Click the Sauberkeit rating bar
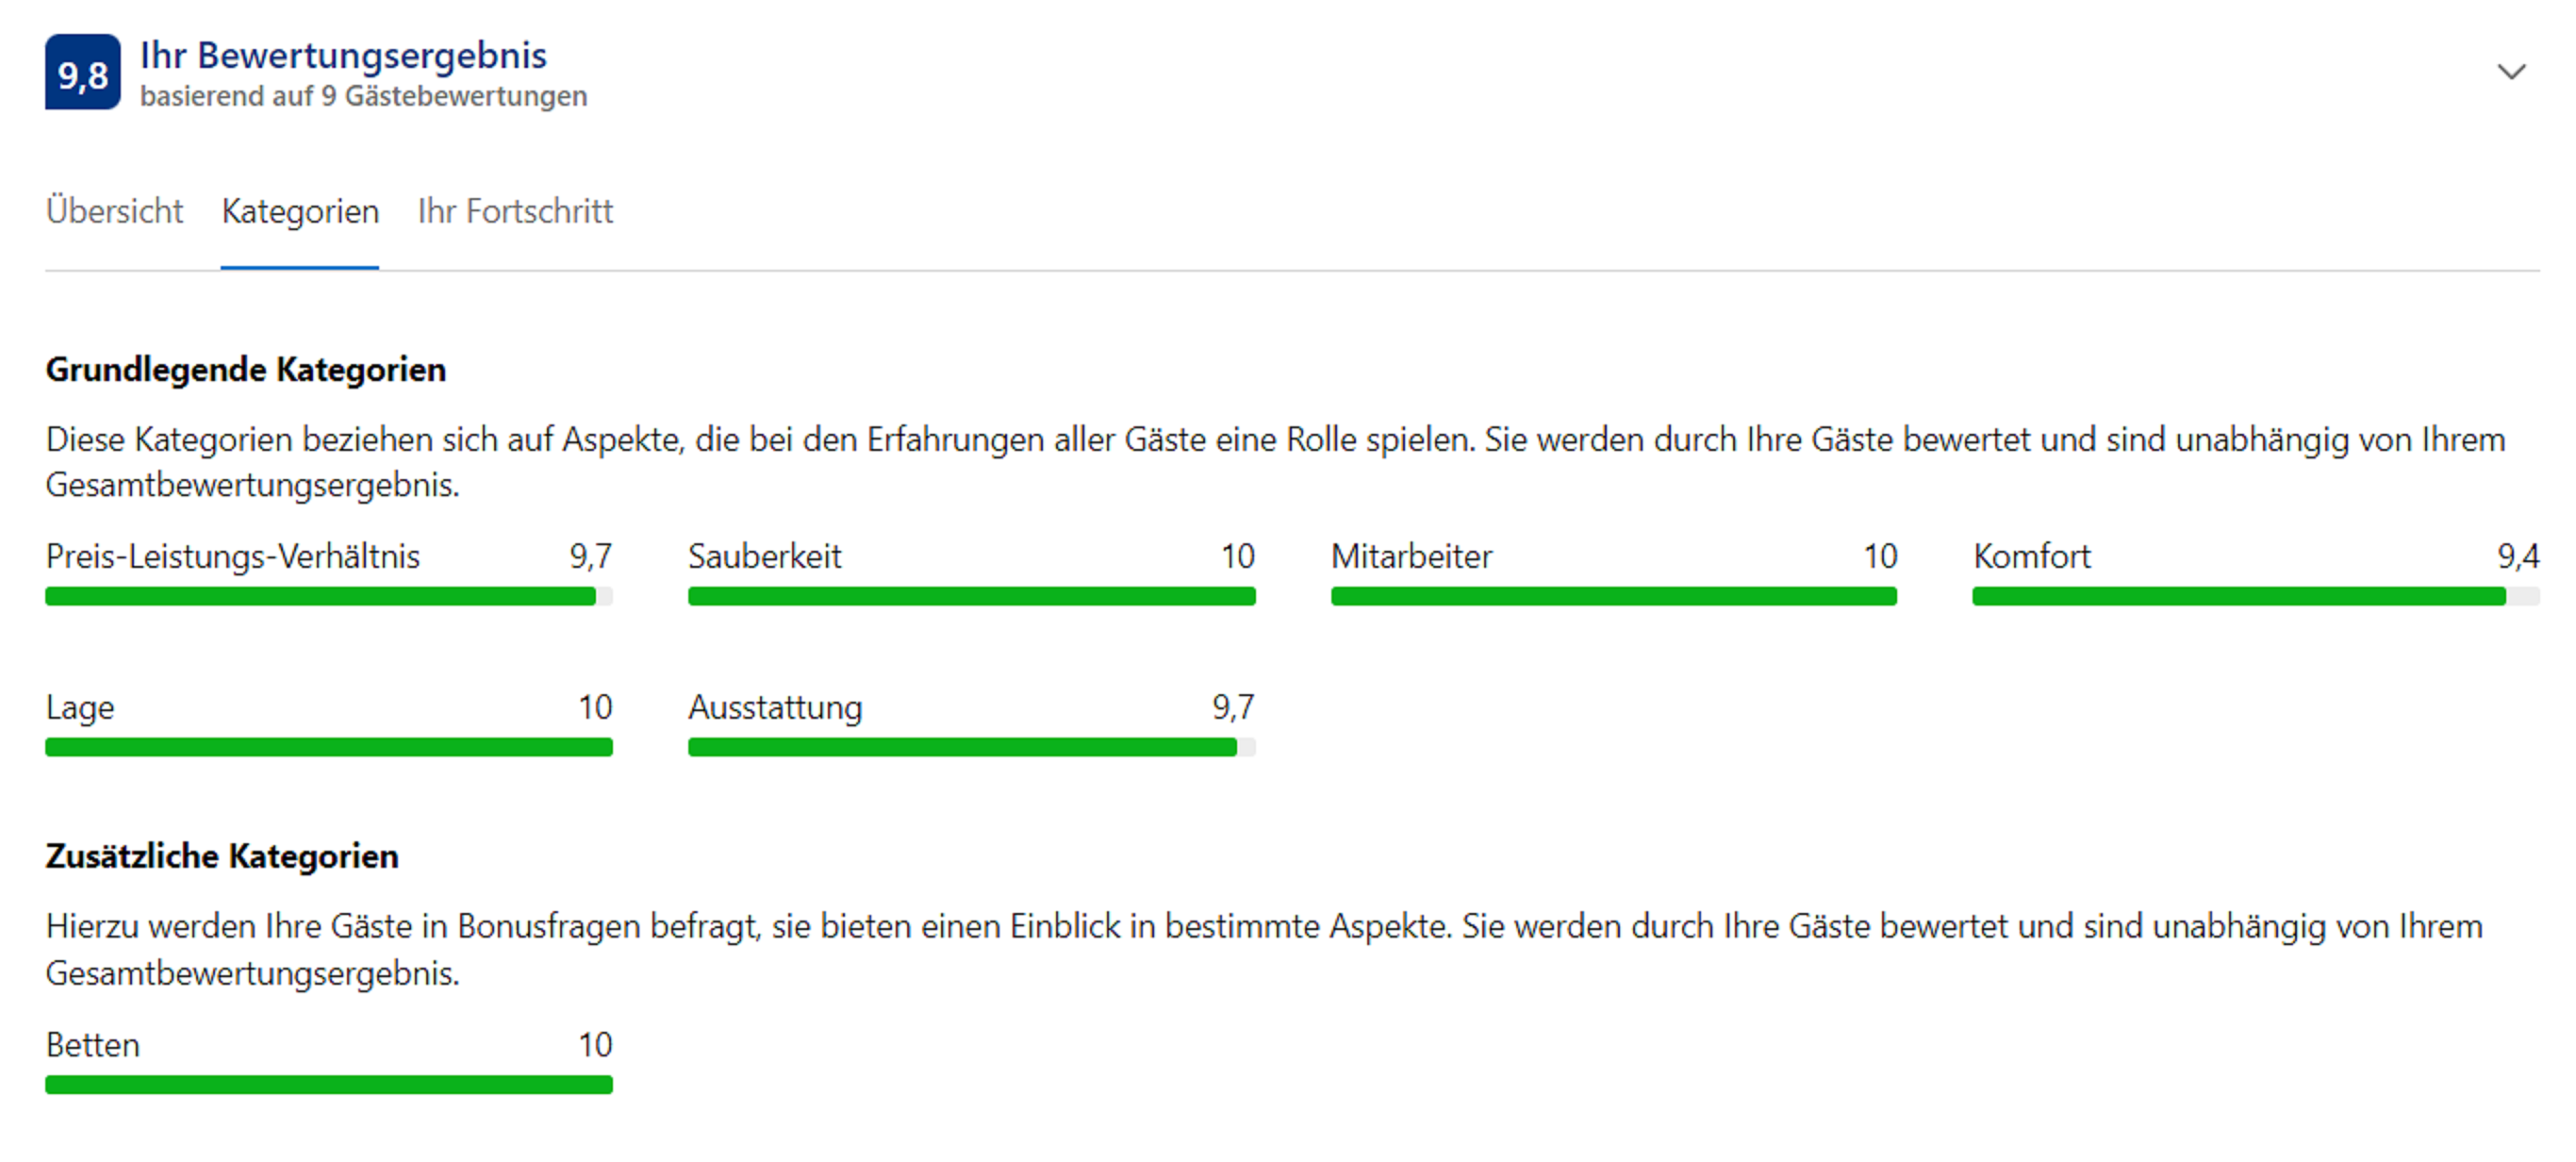The image size is (2576, 1162). (x=971, y=597)
